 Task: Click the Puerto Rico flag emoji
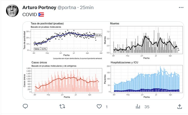41,15
